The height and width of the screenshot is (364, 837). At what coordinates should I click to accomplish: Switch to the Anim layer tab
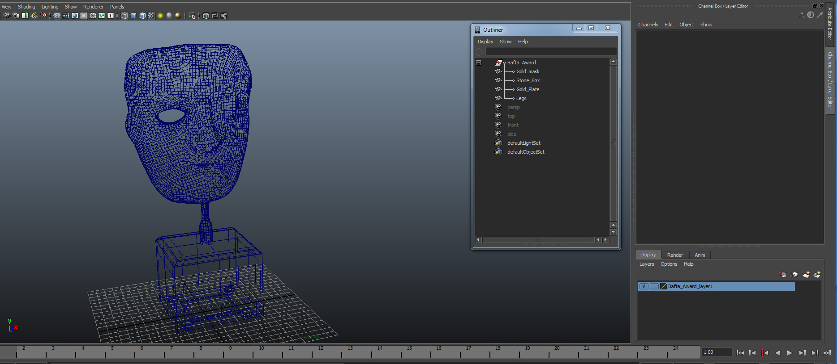click(700, 255)
